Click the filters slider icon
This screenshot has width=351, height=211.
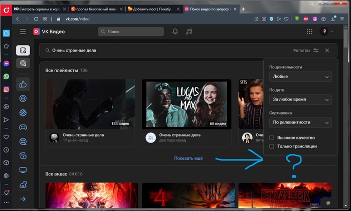point(315,50)
